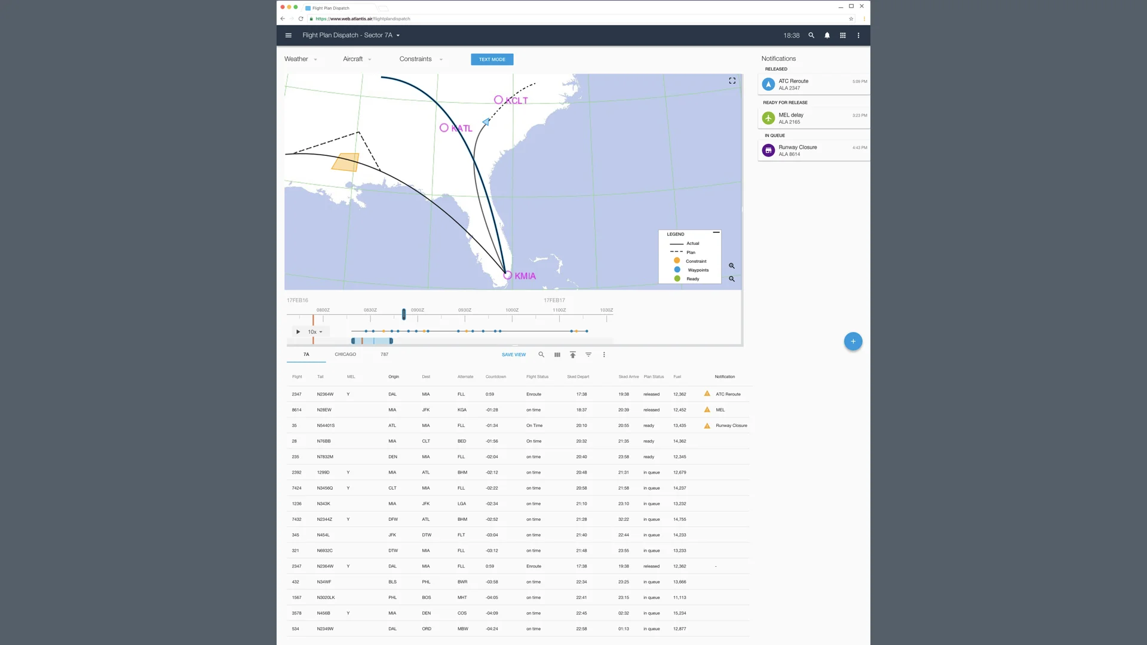Toggle TEXT MODE on the dispatch view
Viewport: 1147px width, 645px height.
(492, 59)
